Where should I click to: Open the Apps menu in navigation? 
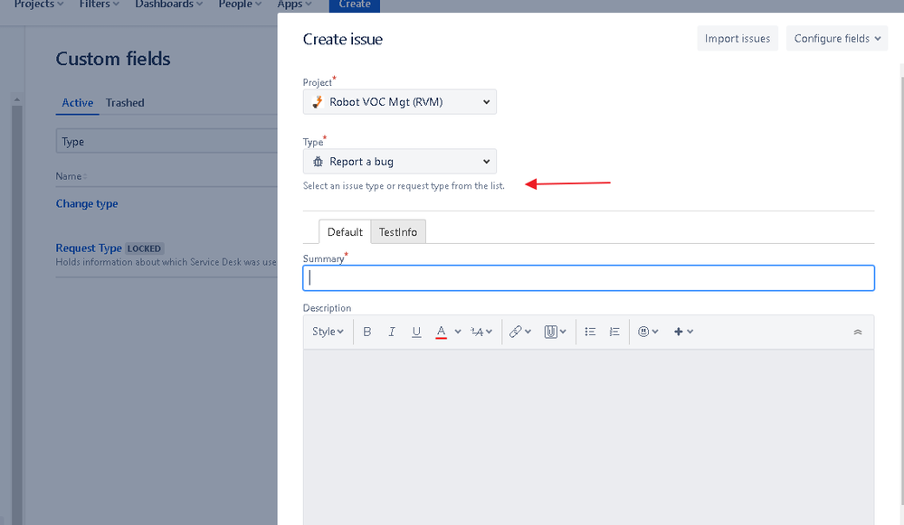click(295, 5)
